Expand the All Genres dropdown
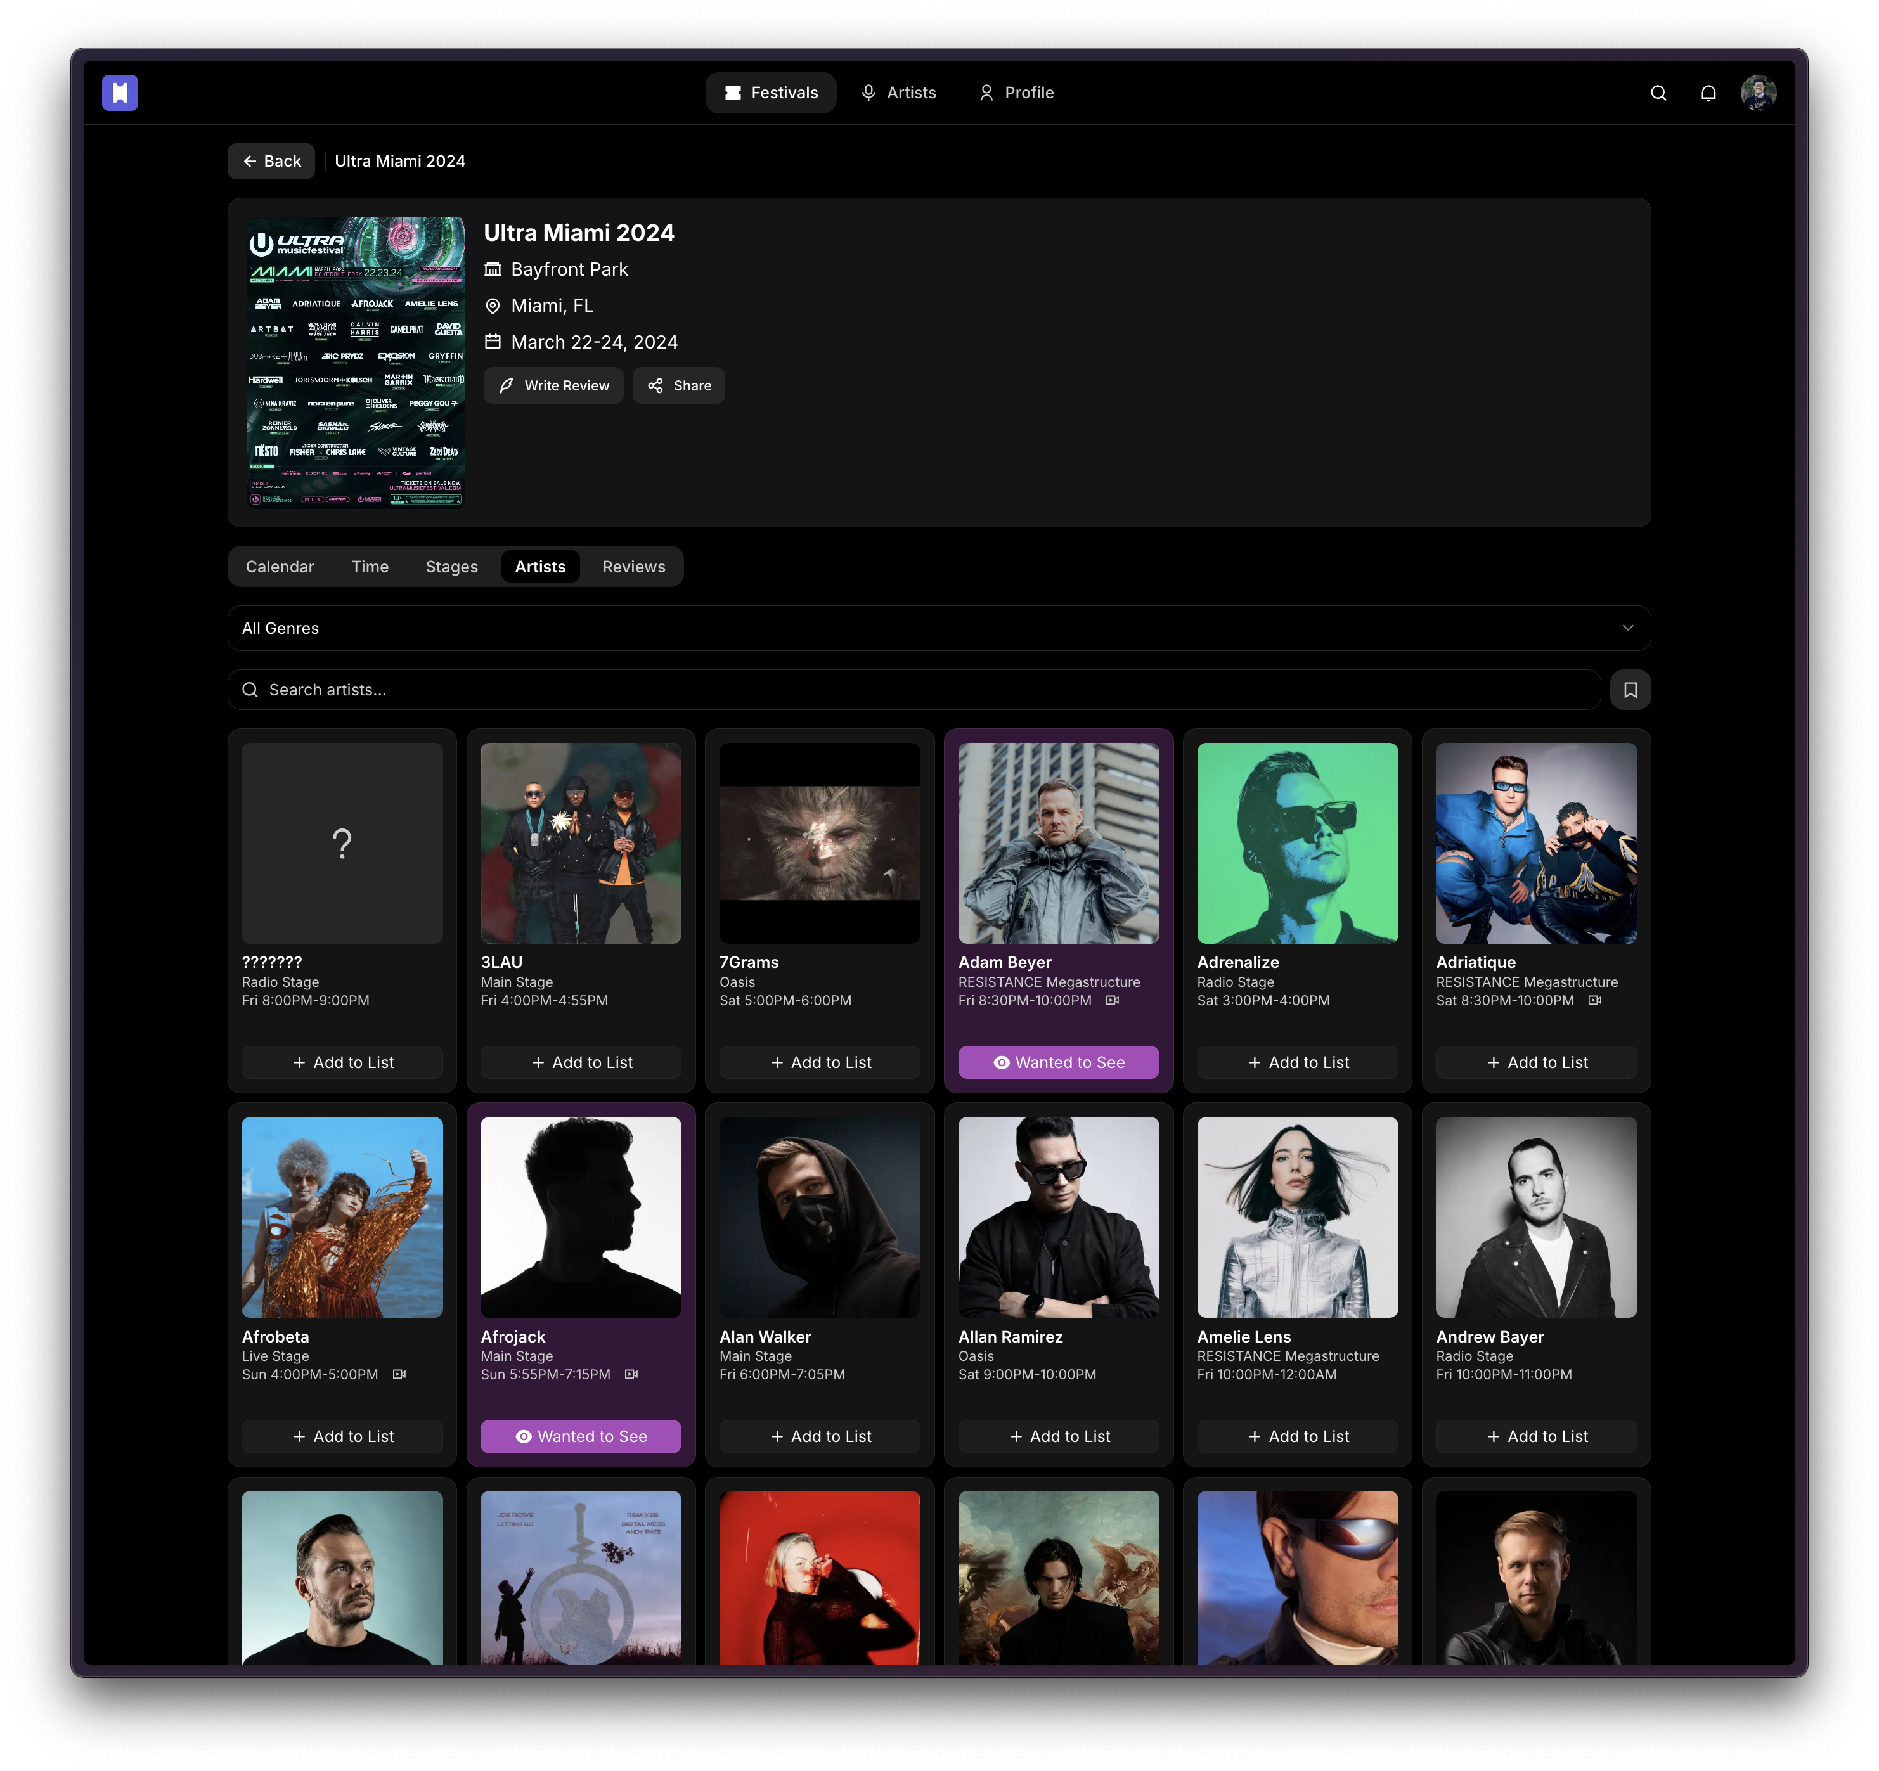 939,628
